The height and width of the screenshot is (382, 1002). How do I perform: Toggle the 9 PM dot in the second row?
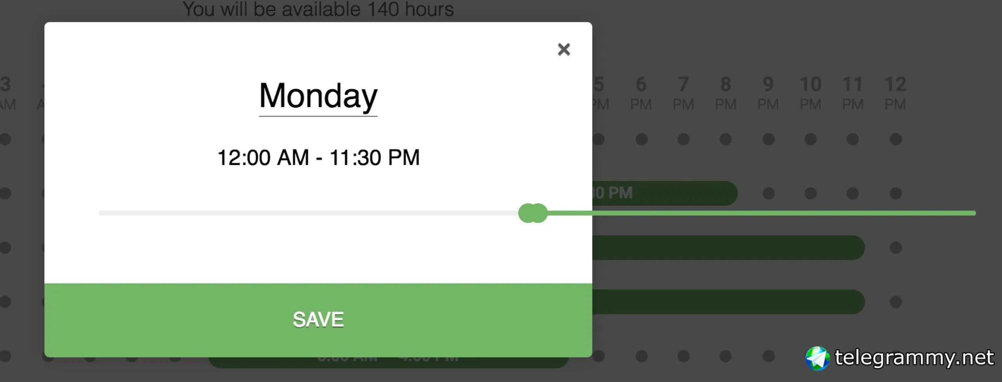pyautogui.click(x=768, y=193)
